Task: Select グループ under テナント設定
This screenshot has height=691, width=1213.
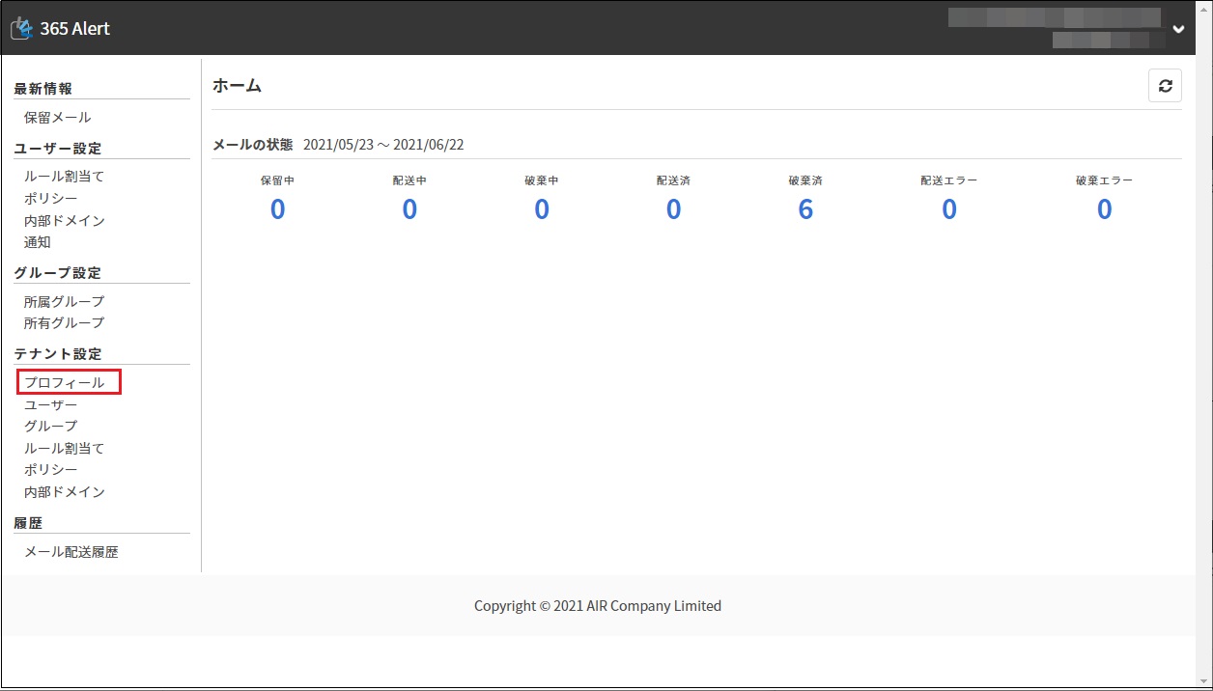Action: click(50, 427)
